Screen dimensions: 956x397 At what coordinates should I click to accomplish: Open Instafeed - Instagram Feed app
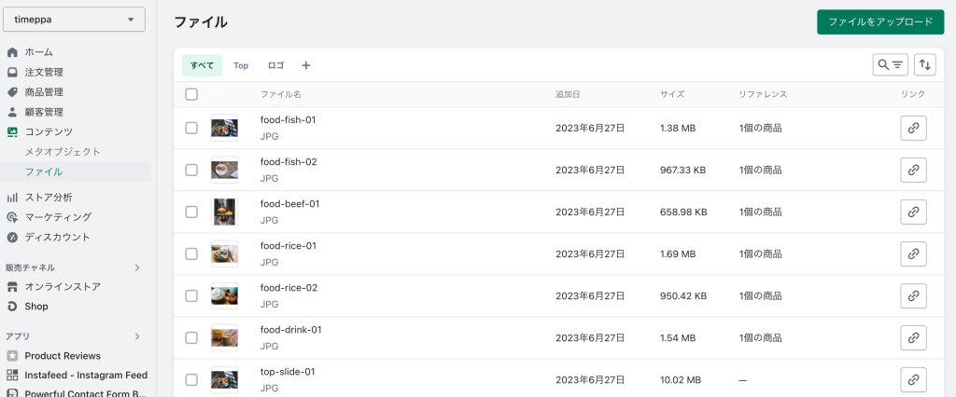[x=85, y=375]
